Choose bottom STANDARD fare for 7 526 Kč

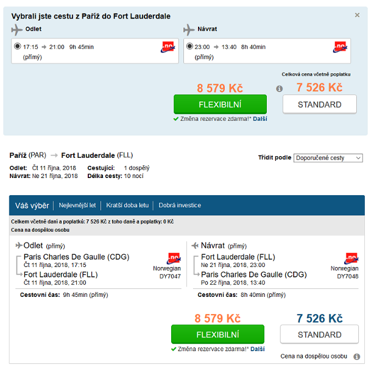[319, 334]
